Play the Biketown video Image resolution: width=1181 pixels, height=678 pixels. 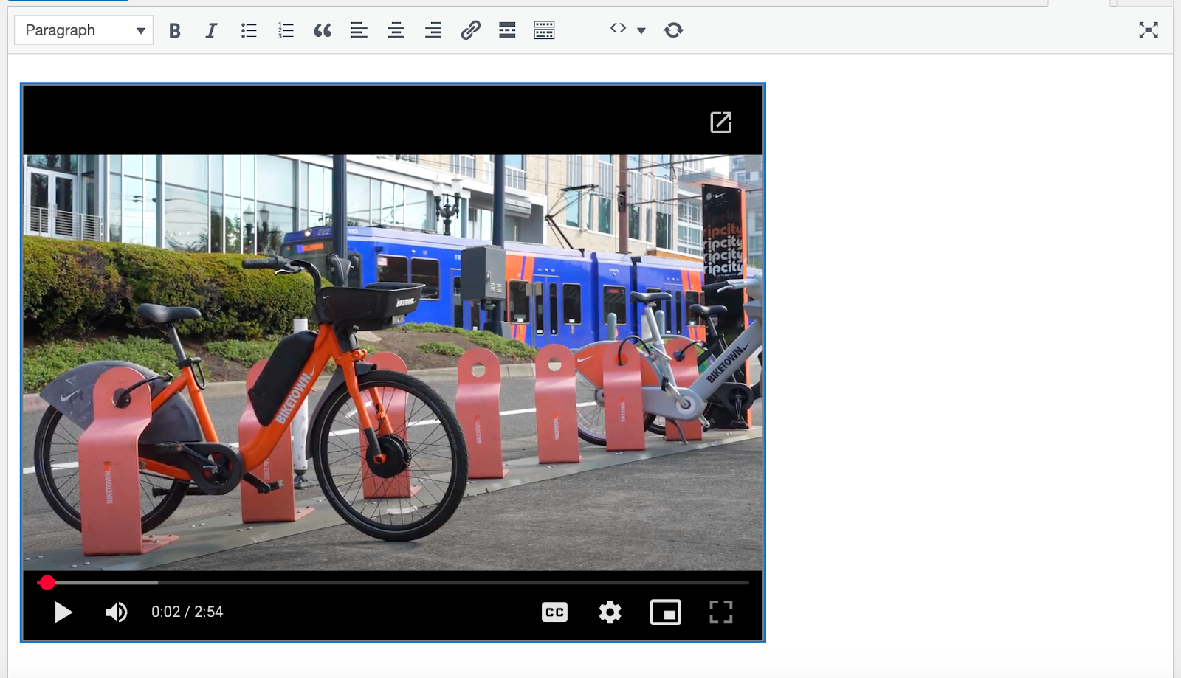point(63,612)
